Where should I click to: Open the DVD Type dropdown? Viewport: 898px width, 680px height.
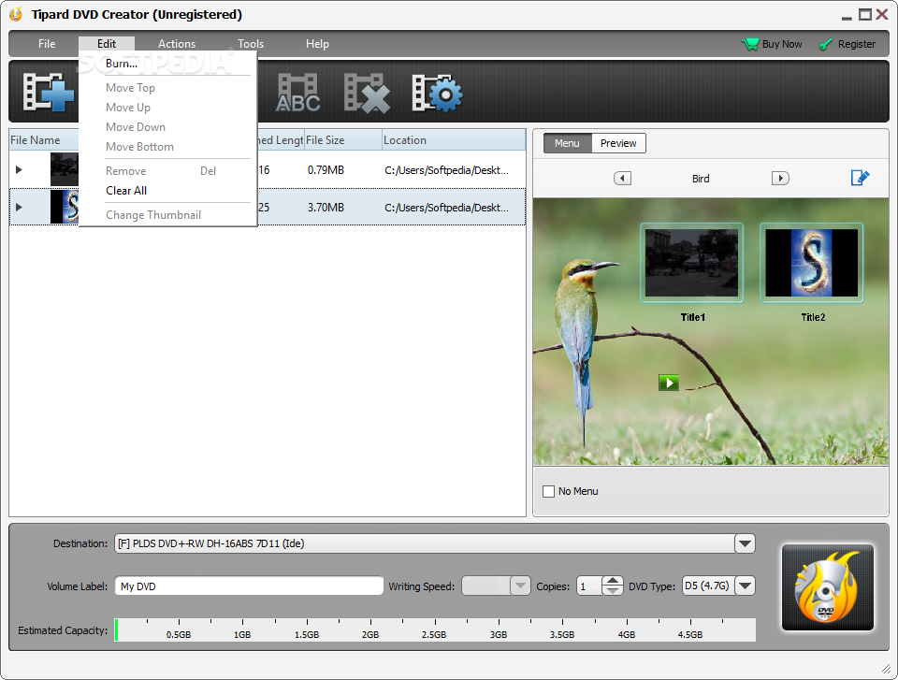coord(746,586)
